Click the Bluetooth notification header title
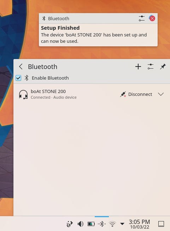 (59, 18)
